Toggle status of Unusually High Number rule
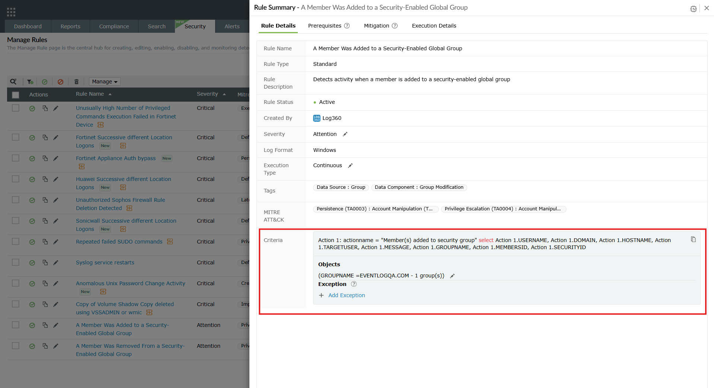This screenshot has height=388, width=714. tap(32, 108)
